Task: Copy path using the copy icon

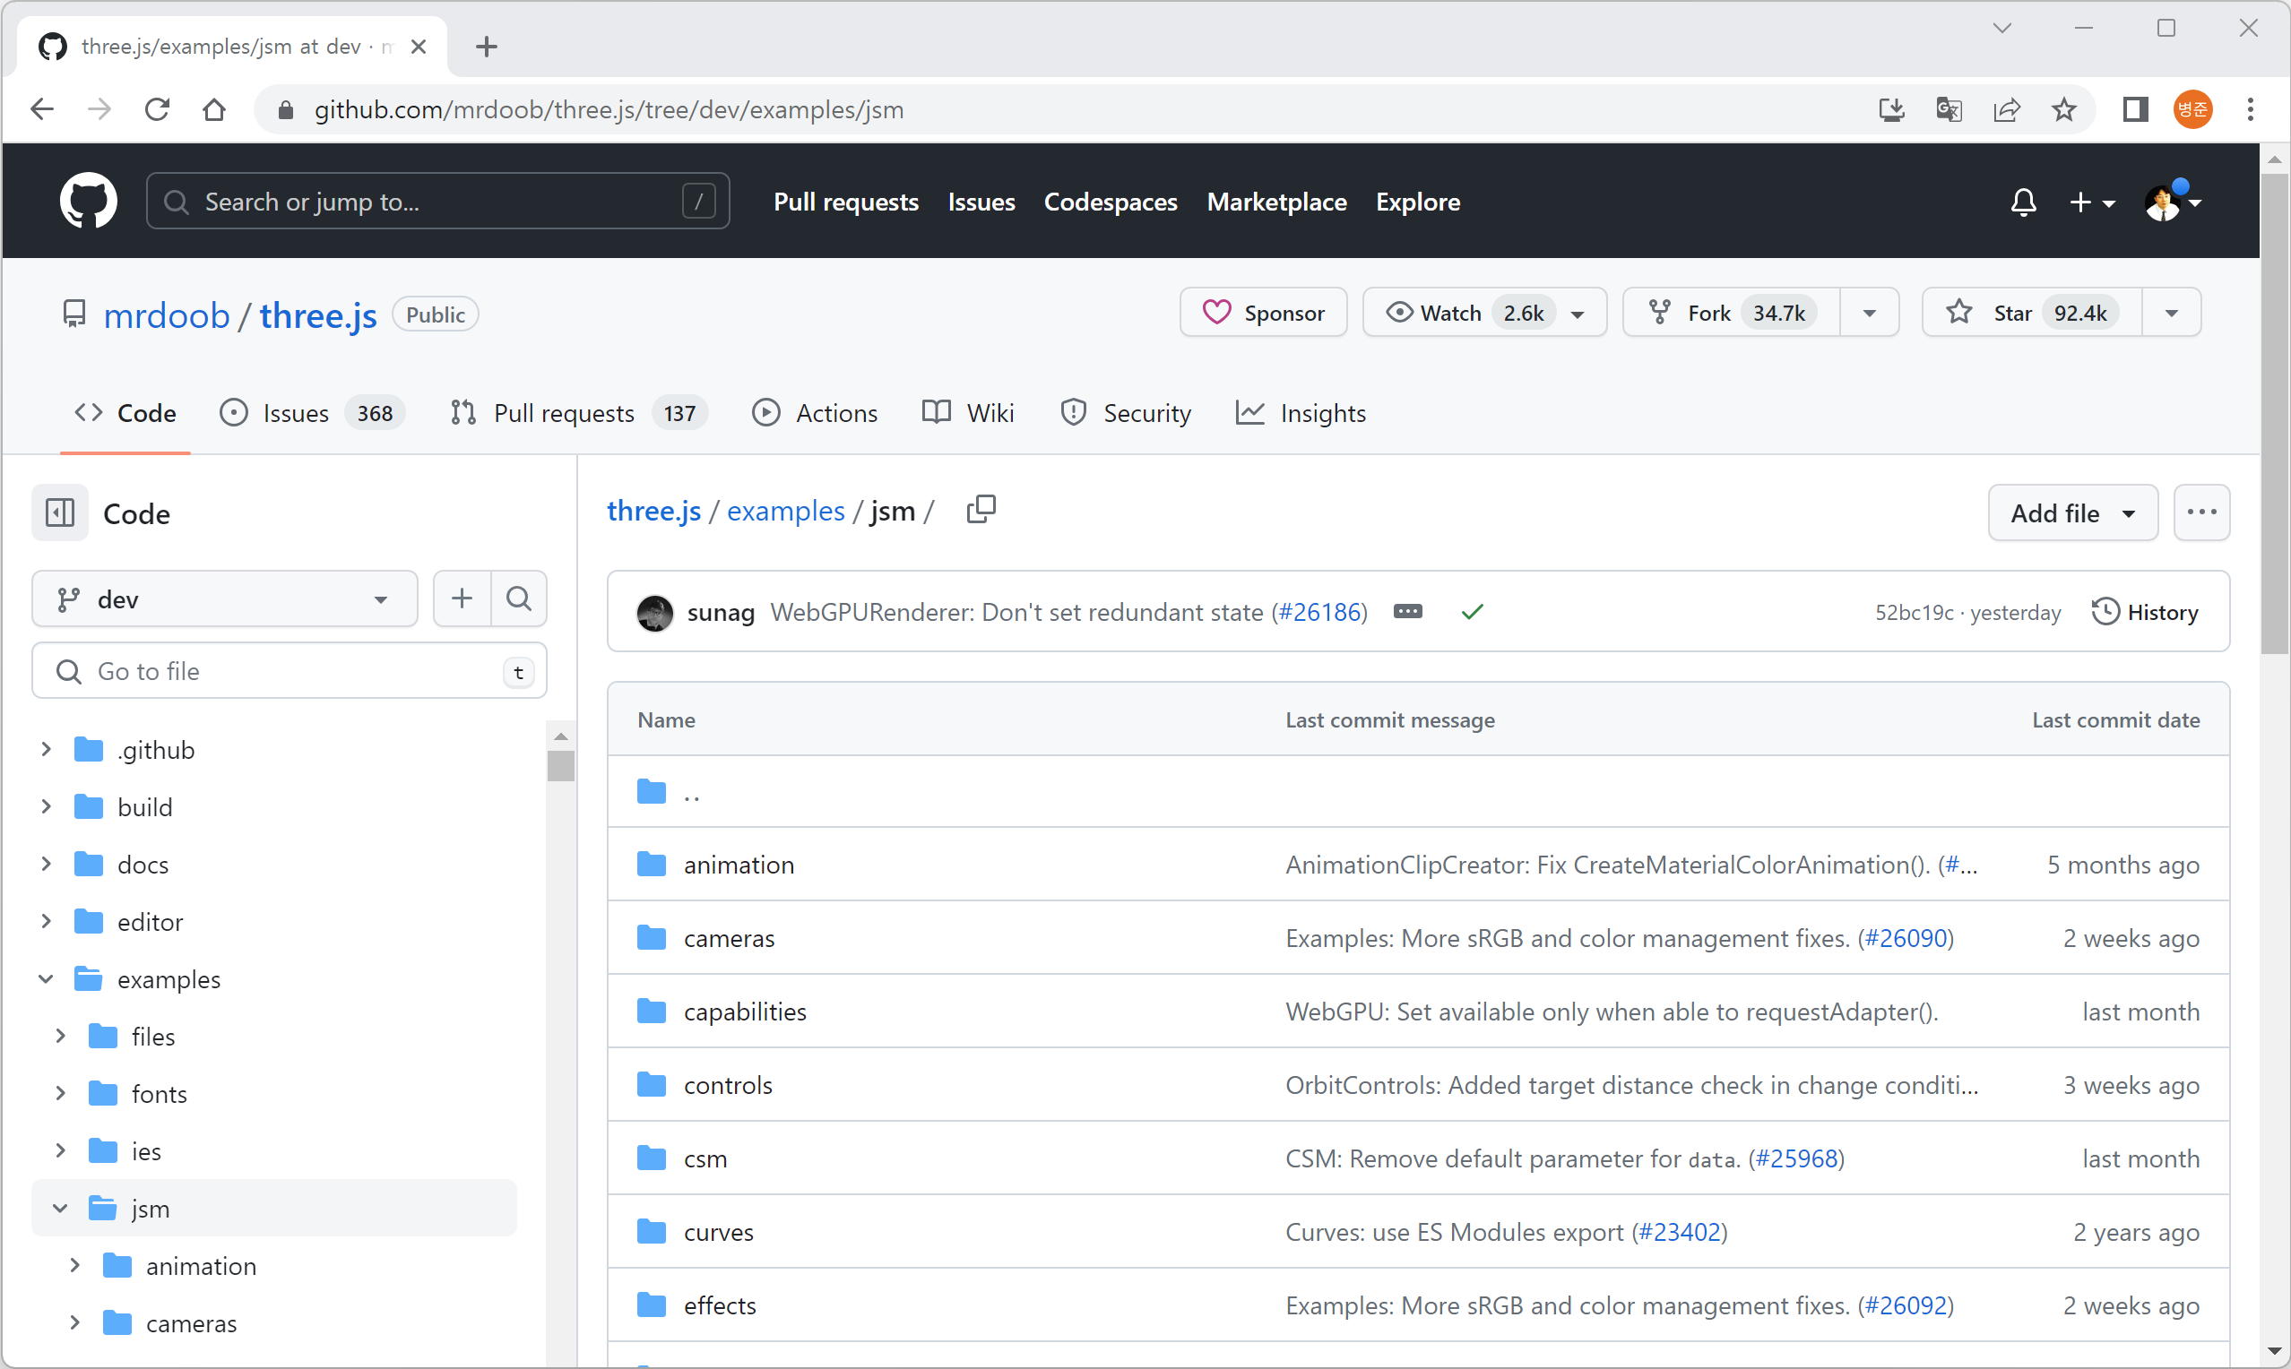Action: pos(981,509)
